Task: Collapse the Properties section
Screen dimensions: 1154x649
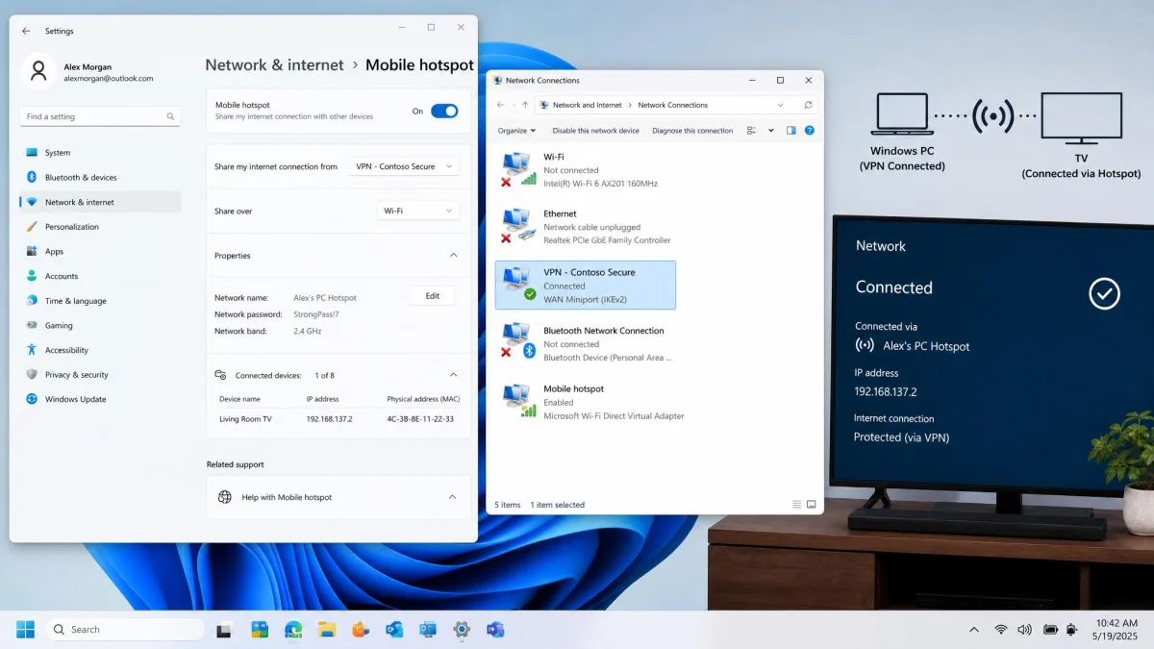Action: pos(454,256)
